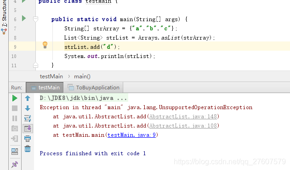Click the Stop process button
The height and width of the screenshot is (170, 290).
[15, 108]
